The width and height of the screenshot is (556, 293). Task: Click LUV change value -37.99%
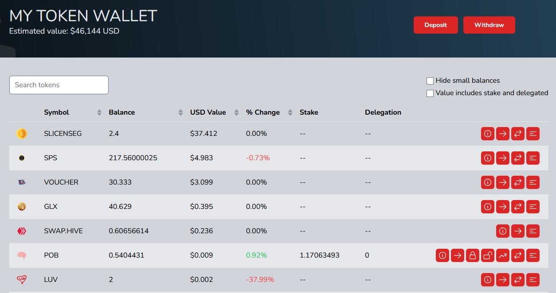(x=260, y=280)
